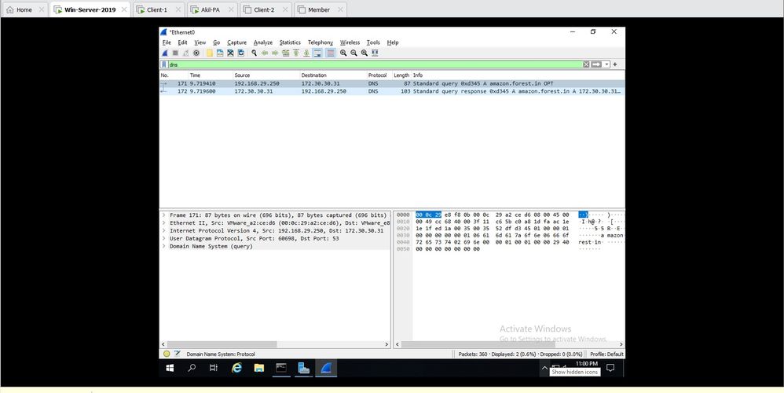This screenshot has height=393, width=784.
Task: Switch to Client-1 VM tab
Action: pyautogui.click(x=159, y=9)
